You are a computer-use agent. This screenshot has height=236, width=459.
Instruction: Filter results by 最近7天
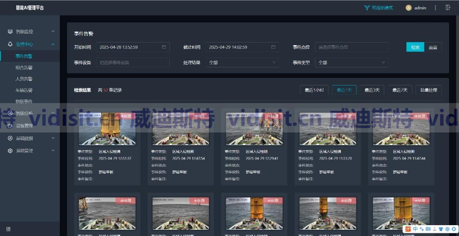pos(400,90)
